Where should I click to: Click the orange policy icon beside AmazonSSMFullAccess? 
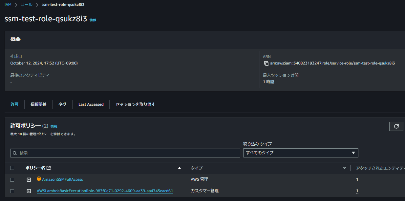point(39,179)
